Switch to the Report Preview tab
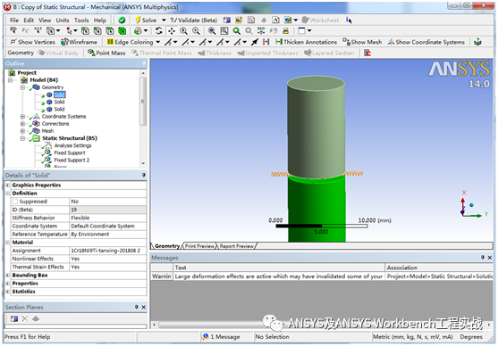This screenshot has height=346, width=498. (237, 246)
